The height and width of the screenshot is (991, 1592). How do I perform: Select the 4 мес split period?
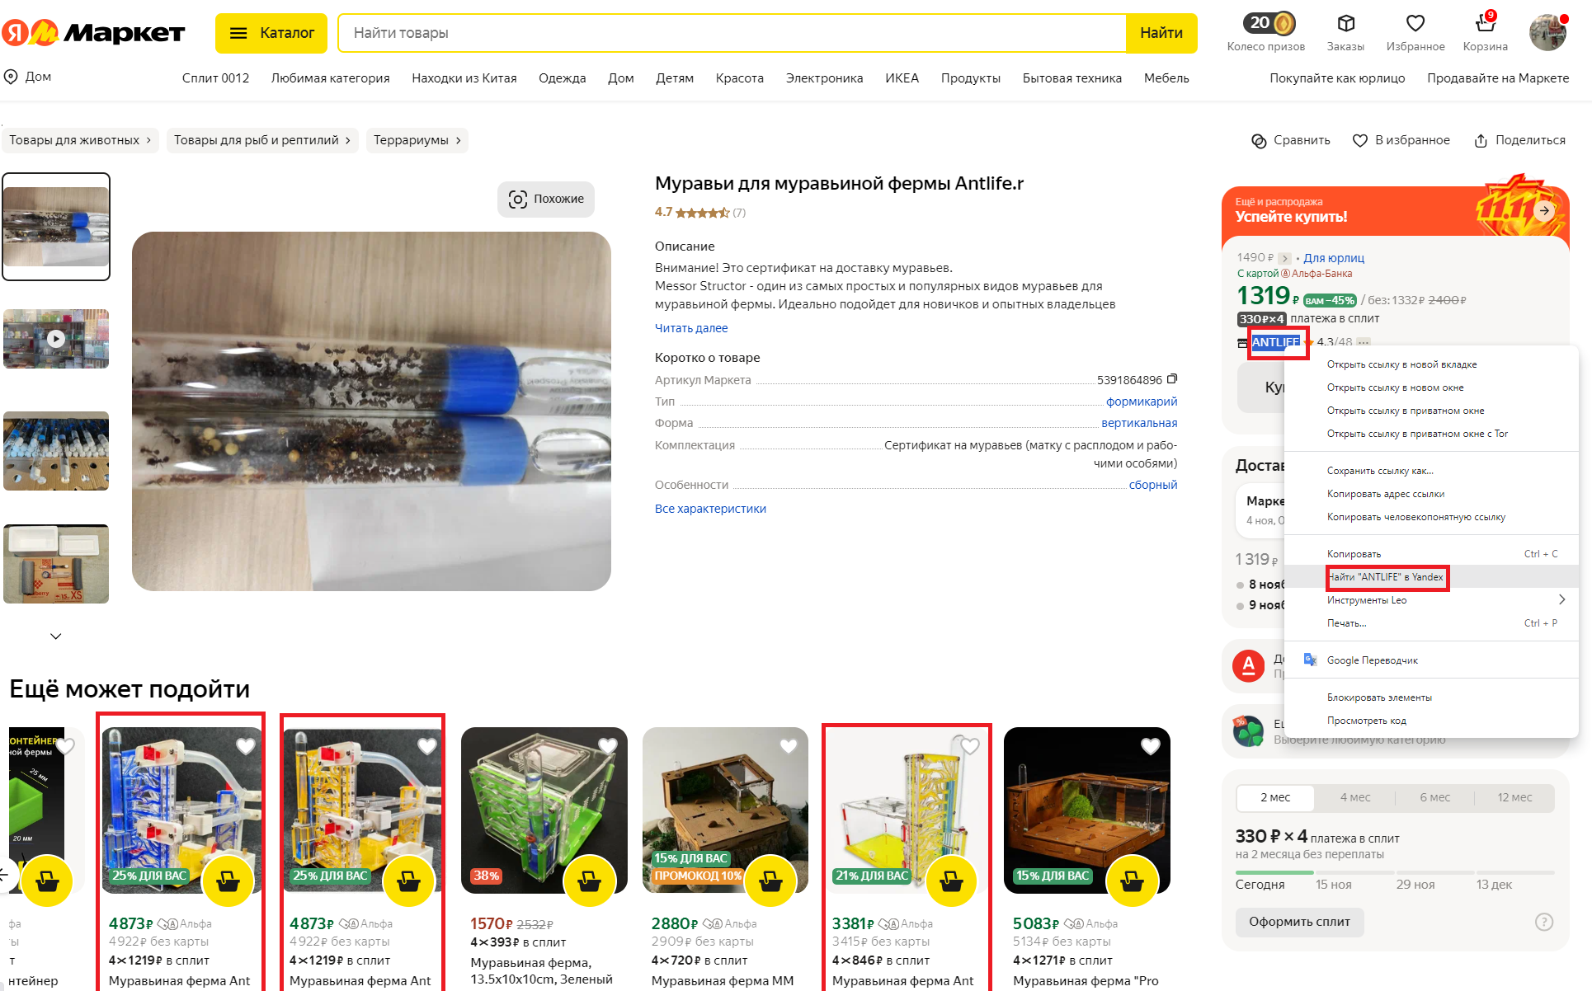click(1354, 797)
